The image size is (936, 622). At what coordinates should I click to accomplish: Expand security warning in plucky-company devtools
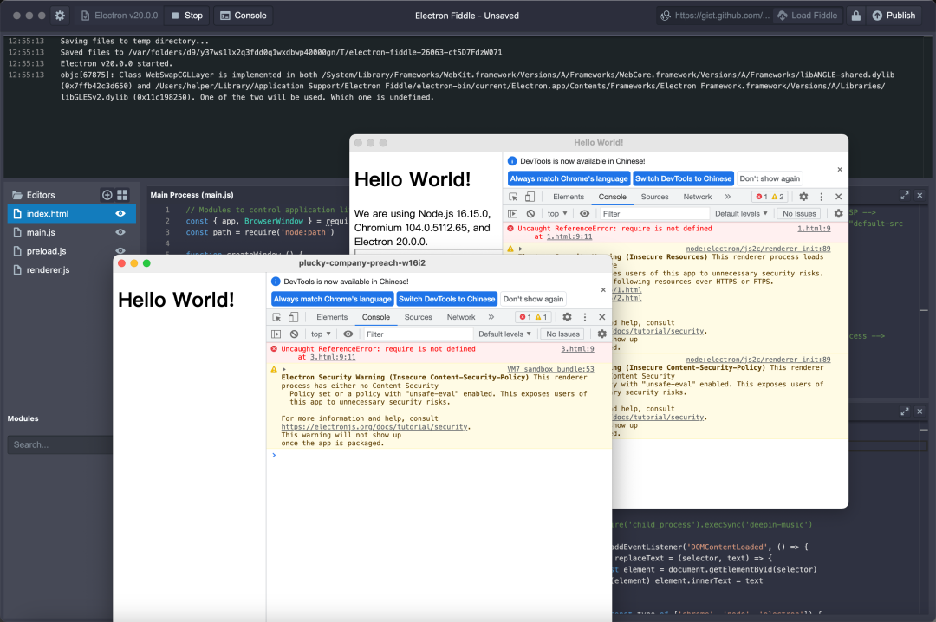(284, 370)
